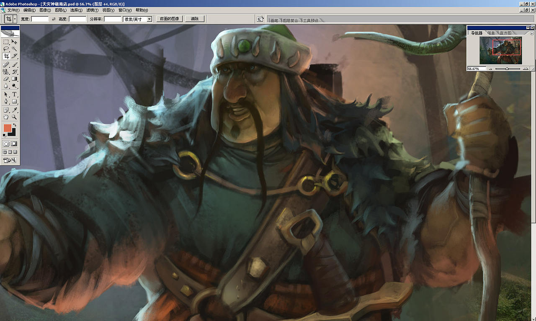The image size is (536, 321).
Task: Switch to the 图层复合 tab
Action: tap(291, 20)
